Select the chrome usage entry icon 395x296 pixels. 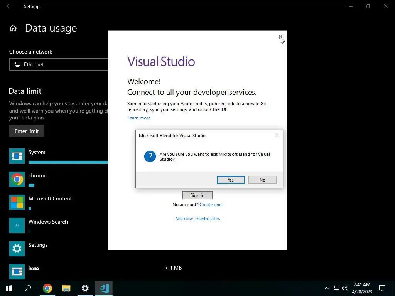click(17, 179)
